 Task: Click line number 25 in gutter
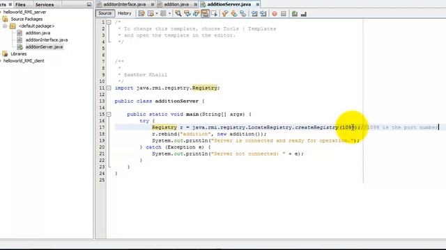tap(102, 181)
